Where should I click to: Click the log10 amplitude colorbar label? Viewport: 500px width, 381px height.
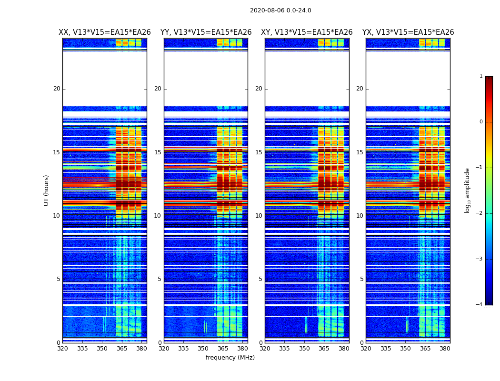pos(467,190)
